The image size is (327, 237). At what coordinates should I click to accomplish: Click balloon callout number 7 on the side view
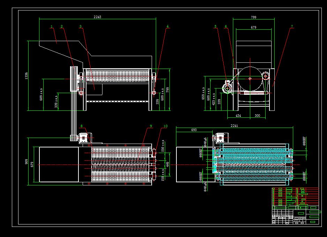tap(291, 26)
